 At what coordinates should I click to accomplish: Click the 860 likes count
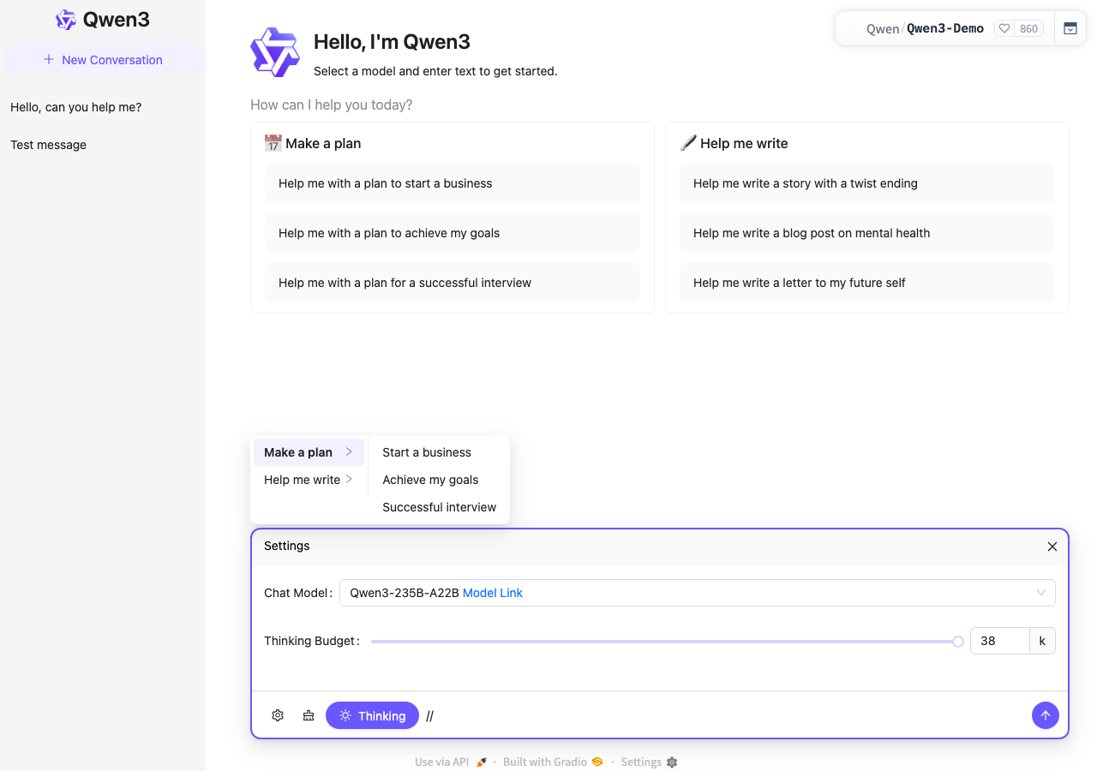(1028, 28)
